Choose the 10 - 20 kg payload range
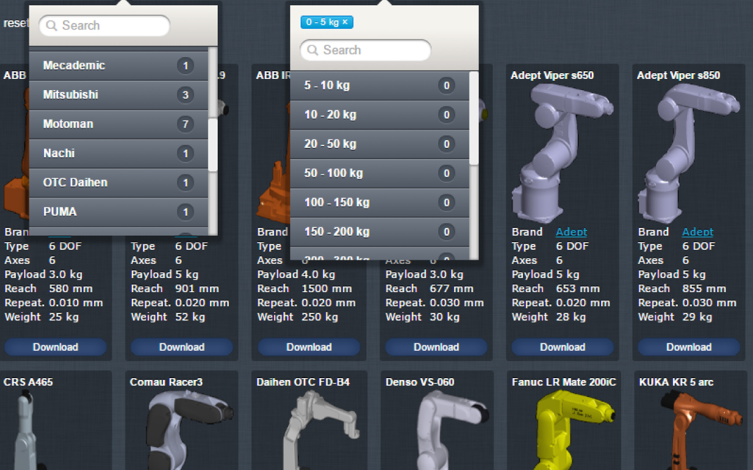 tap(379, 115)
